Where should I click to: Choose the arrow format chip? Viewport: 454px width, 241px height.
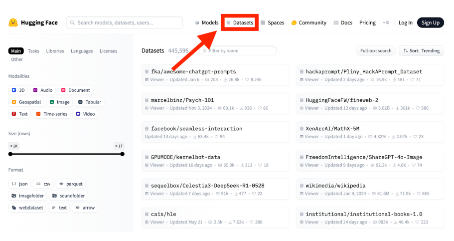(85, 208)
